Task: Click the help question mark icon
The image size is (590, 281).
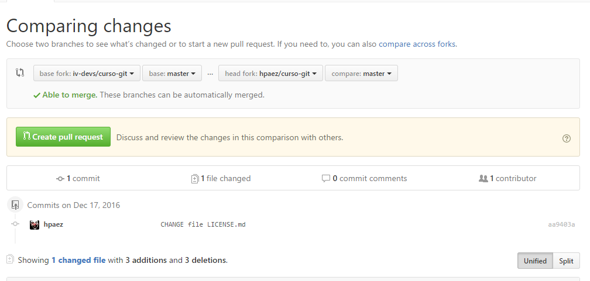Action: [x=567, y=138]
